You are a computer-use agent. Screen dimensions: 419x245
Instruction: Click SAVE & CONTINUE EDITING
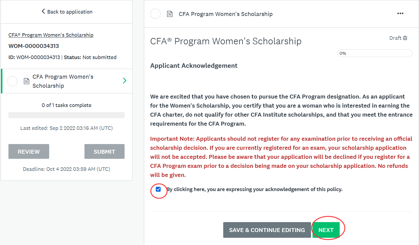[x=267, y=230]
